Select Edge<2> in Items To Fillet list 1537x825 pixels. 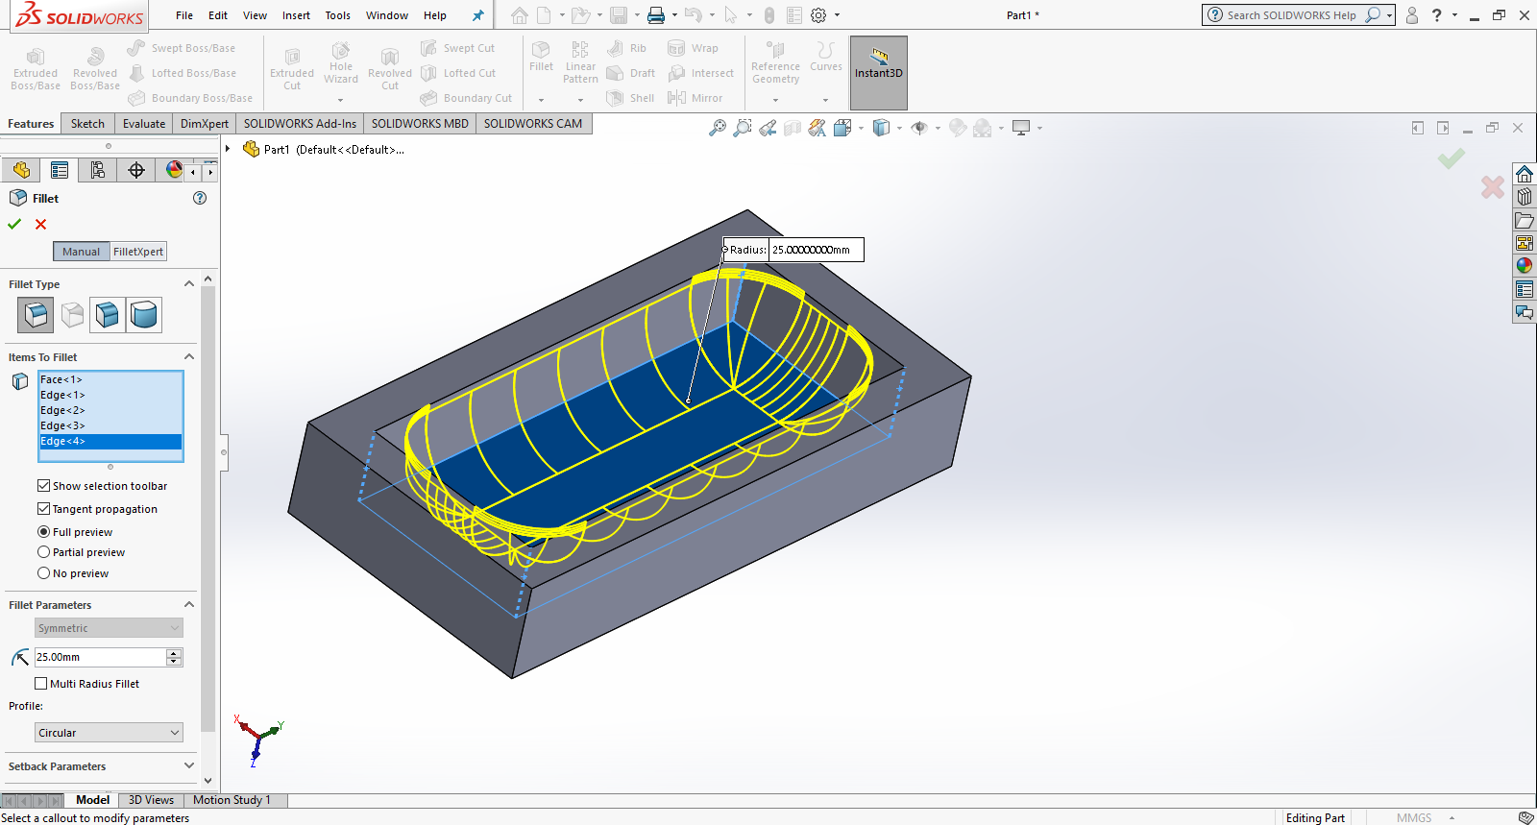pos(110,410)
